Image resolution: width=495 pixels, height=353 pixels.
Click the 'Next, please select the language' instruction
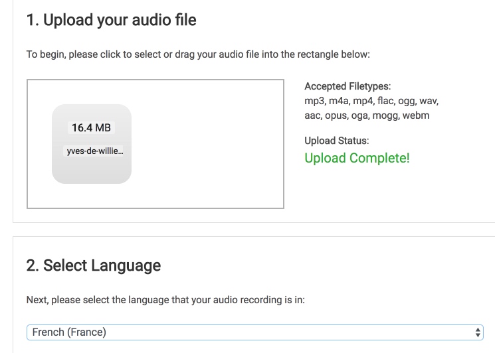tap(165, 300)
